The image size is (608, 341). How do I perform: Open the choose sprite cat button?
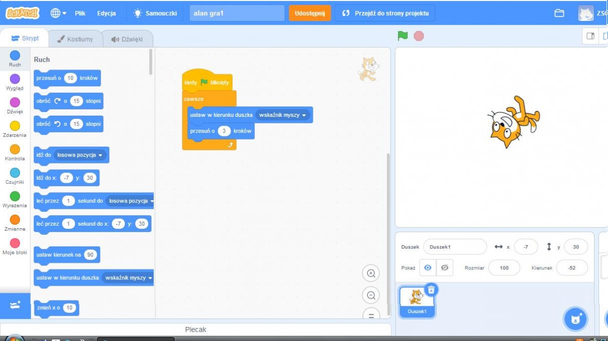click(x=575, y=319)
